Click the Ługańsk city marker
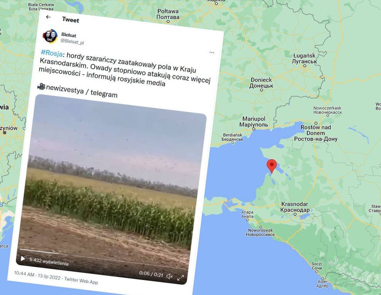The height and width of the screenshot is (295, 381). 305,66
